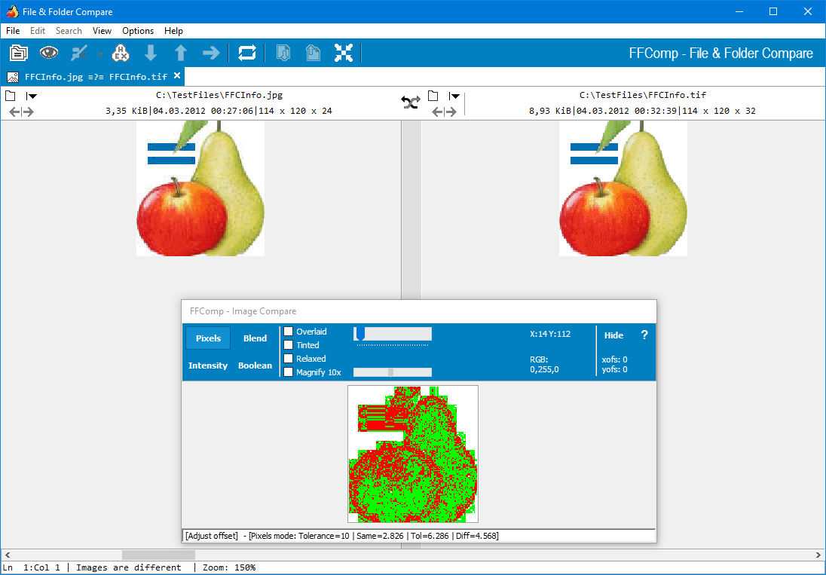This screenshot has height=575, width=826.
Task: Click the question mark help icon
Action: [644, 335]
